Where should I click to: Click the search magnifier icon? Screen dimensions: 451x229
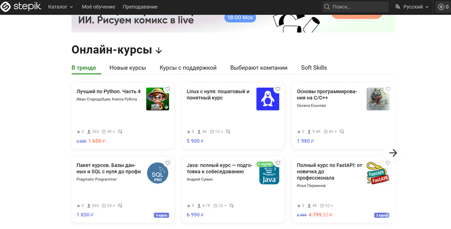327,7
